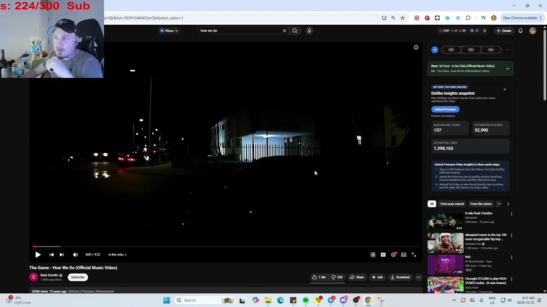The width and height of the screenshot is (547, 307).
Task: Expand the vidIQ panel dropdown arrow
Action: click(507, 50)
